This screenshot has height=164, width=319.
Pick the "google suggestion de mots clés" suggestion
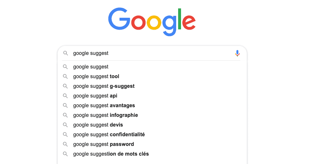(x=111, y=154)
